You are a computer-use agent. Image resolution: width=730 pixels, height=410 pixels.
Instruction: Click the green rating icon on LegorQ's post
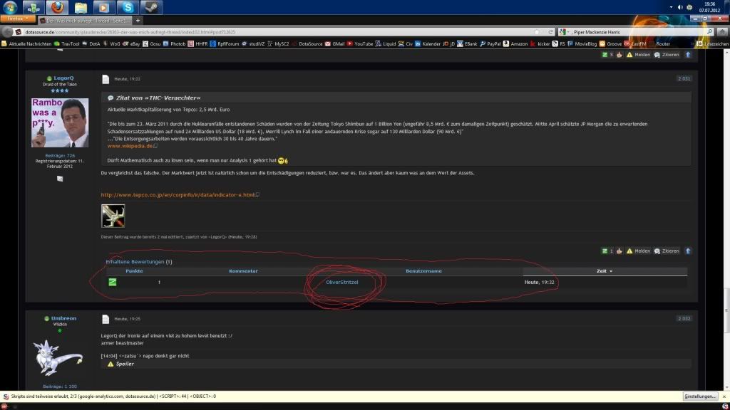point(605,251)
